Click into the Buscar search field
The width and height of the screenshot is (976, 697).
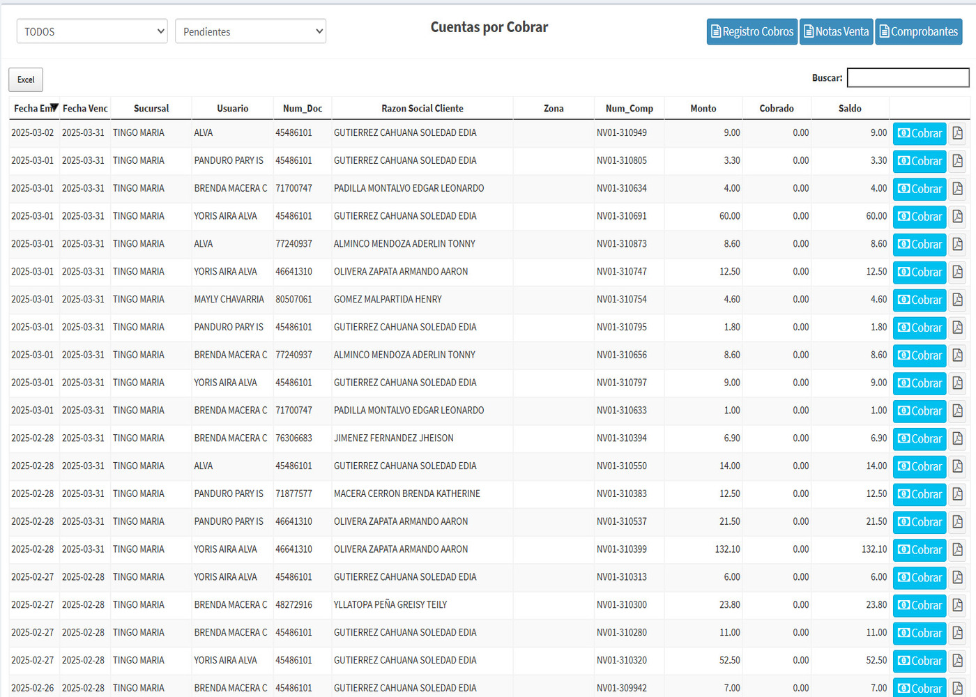coord(908,77)
